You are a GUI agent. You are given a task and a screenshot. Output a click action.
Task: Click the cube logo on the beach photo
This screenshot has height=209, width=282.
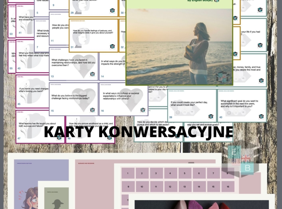click(x=223, y=77)
